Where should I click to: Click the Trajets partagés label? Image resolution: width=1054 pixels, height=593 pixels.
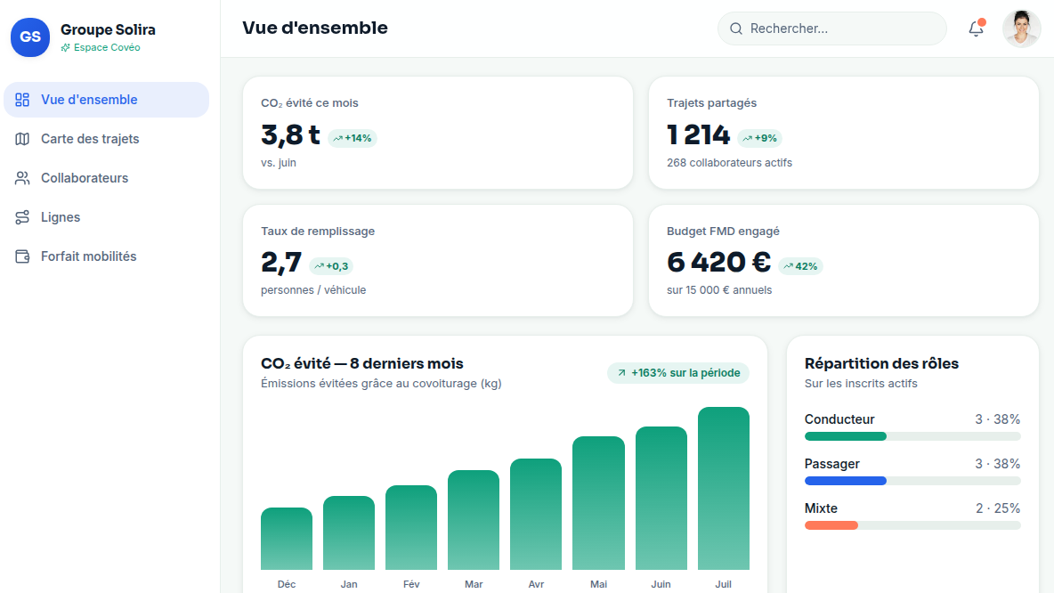click(712, 103)
